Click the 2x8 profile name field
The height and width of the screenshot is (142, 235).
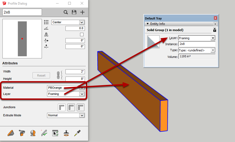click(x=22, y=12)
